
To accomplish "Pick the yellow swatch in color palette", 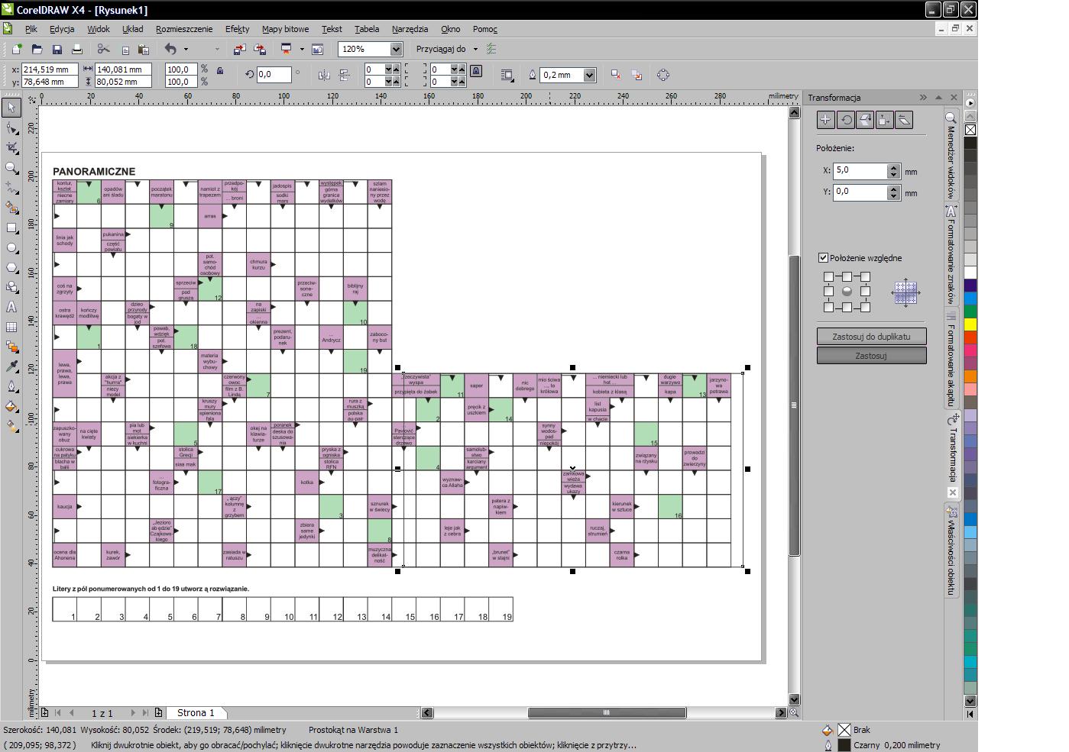I will [x=970, y=324].
